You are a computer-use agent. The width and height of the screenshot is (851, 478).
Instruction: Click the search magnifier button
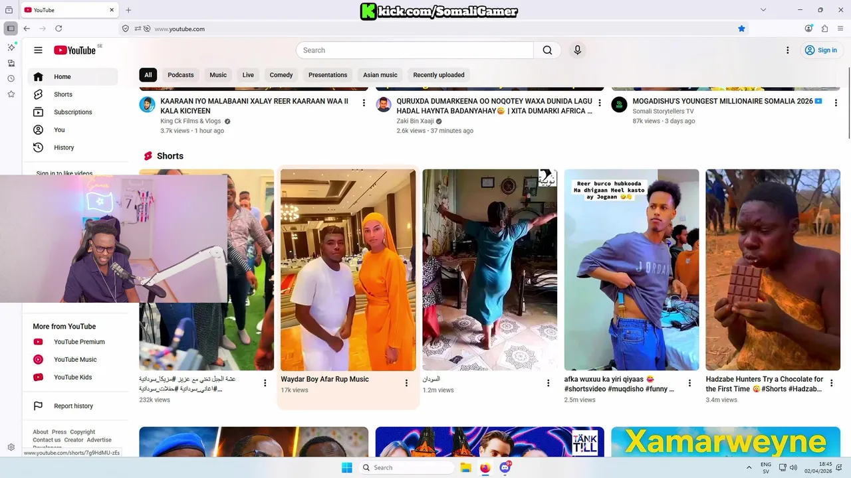(x=547, y=50)
